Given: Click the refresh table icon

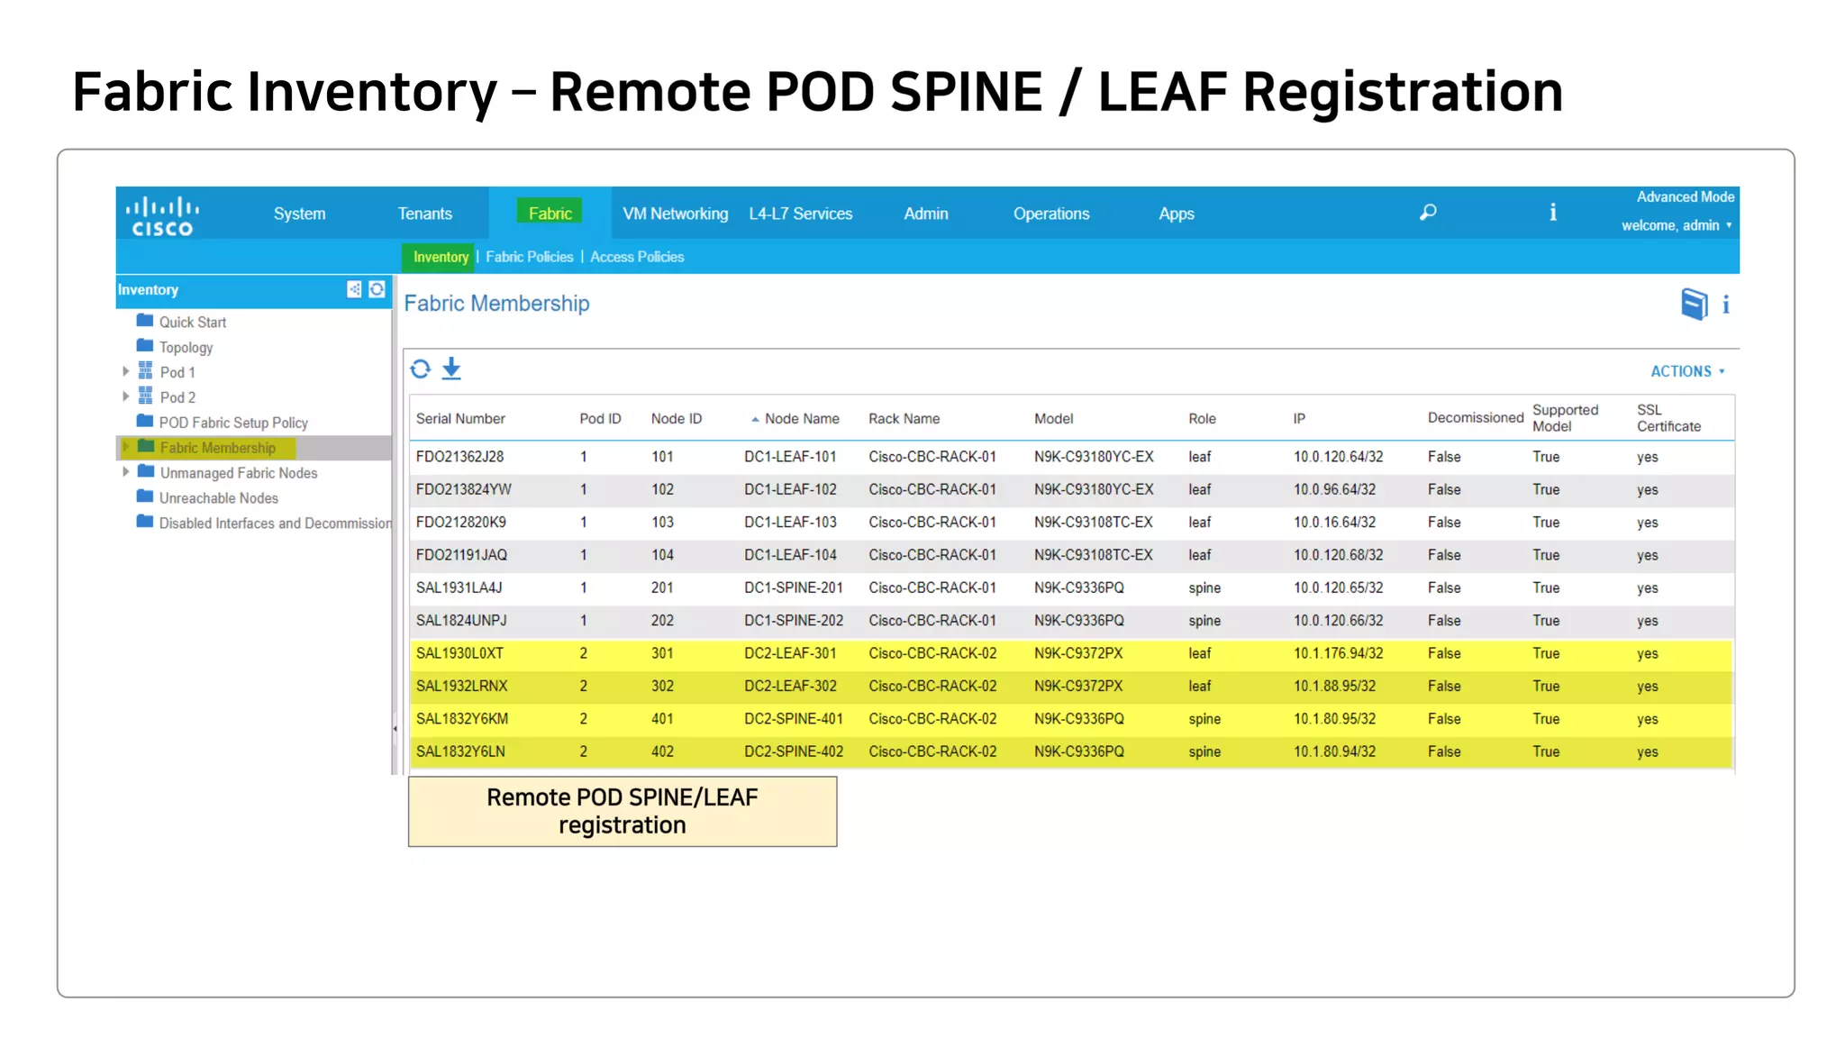Looking at the screenshot, I should [420, 369].
